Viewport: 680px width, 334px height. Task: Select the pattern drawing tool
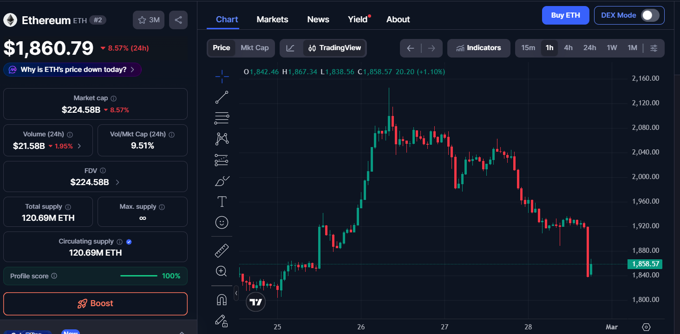(222, 139)
